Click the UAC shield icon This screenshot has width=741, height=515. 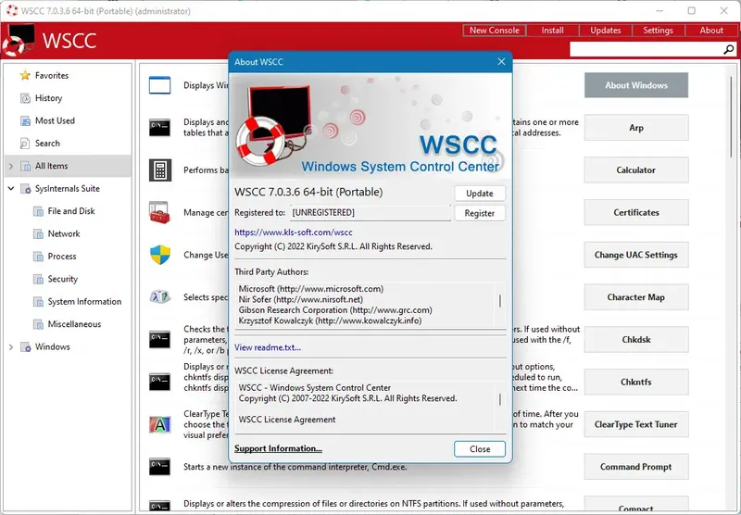(159, 255)
